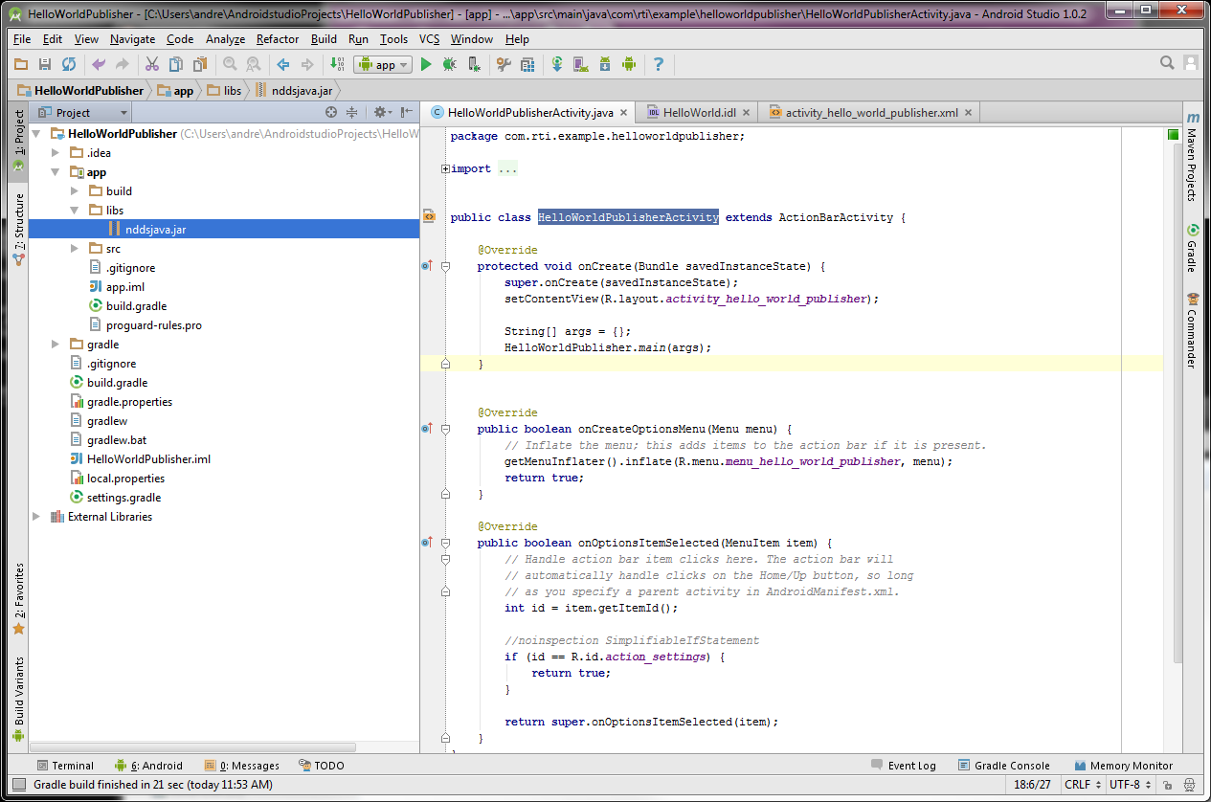Open the Project panel gear settings dropdown

pos(383,112)
